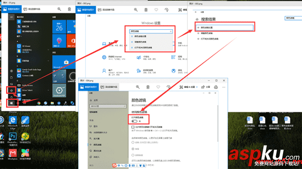
Task: Open 3D Viewer in Start menu app list
Action: 24,46
